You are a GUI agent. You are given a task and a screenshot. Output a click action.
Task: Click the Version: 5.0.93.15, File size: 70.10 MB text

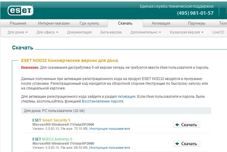click(x=60, y=129)
